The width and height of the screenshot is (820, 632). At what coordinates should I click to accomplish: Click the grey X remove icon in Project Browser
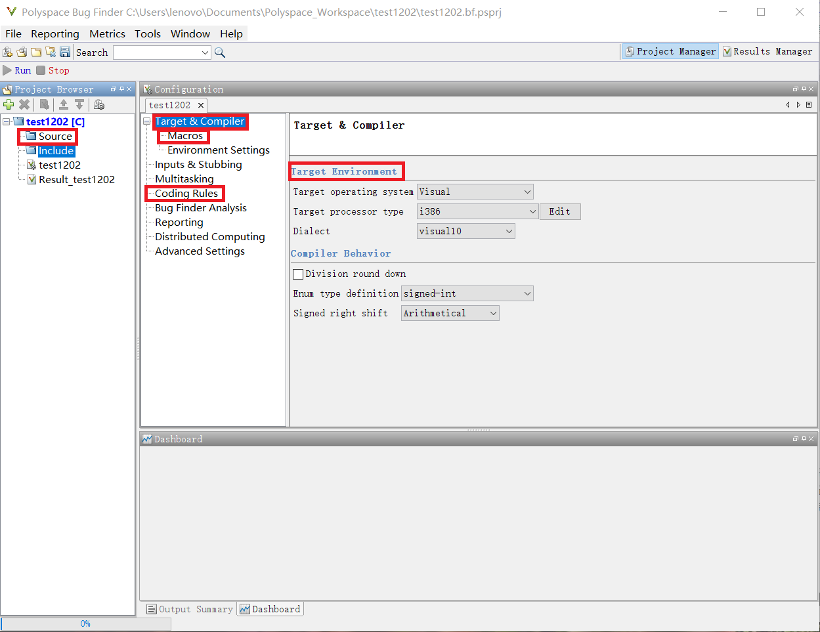point(24,104)
